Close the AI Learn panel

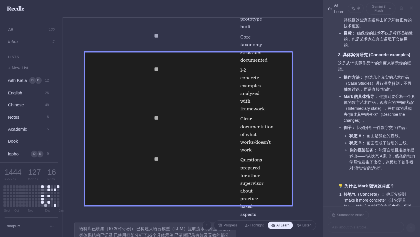(x=411, y=8)
